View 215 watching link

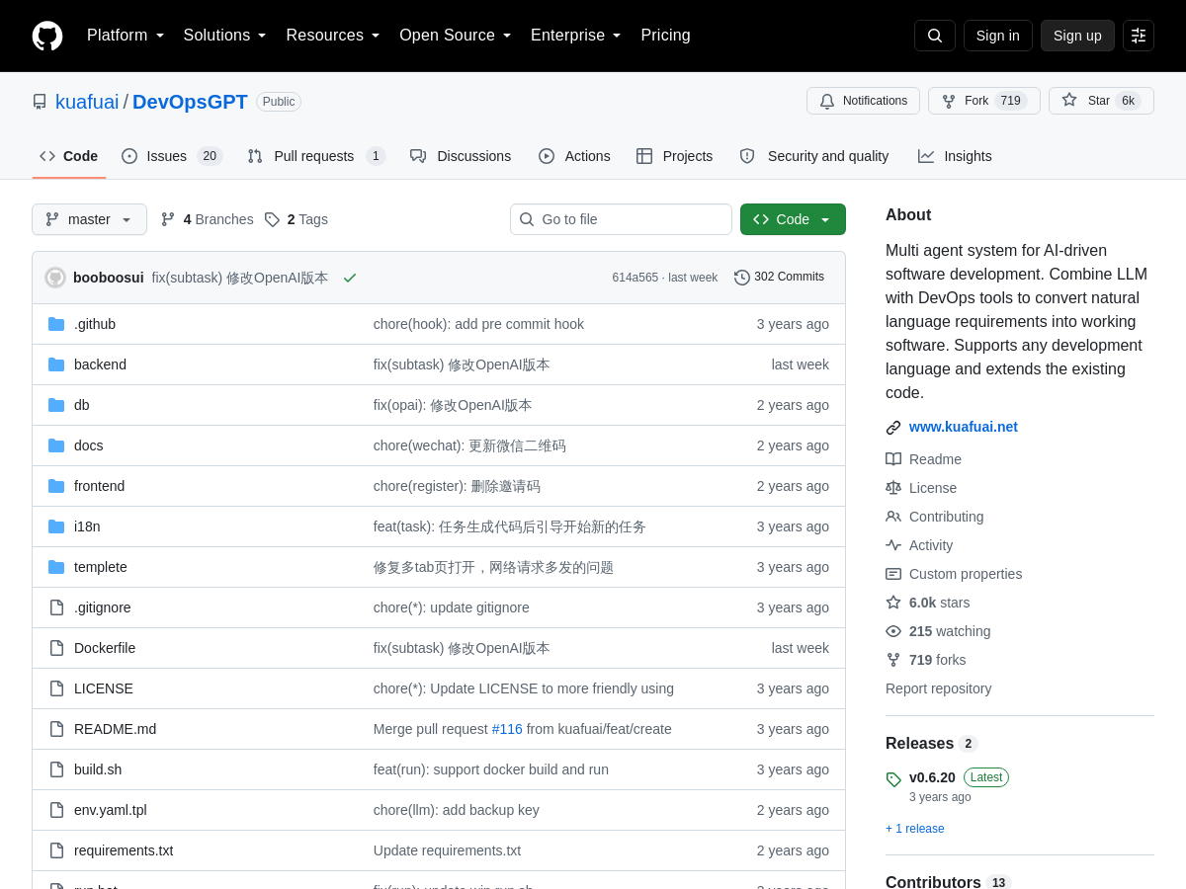(938, 631)
